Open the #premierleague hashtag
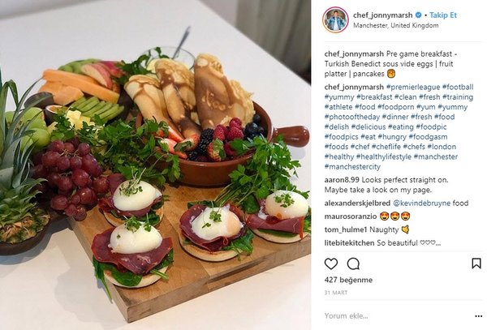The width and height of the screenshot is (487, 330). (413, 87)
